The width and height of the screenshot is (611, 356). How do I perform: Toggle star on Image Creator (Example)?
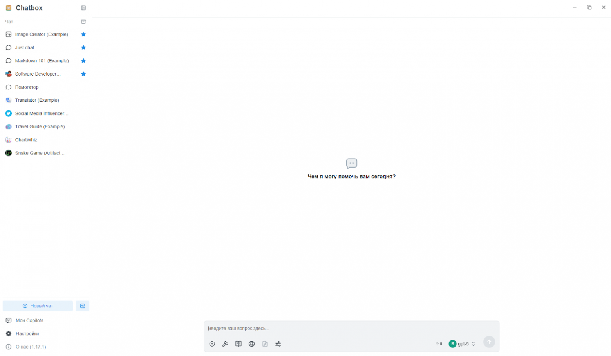tap(83, 34)
